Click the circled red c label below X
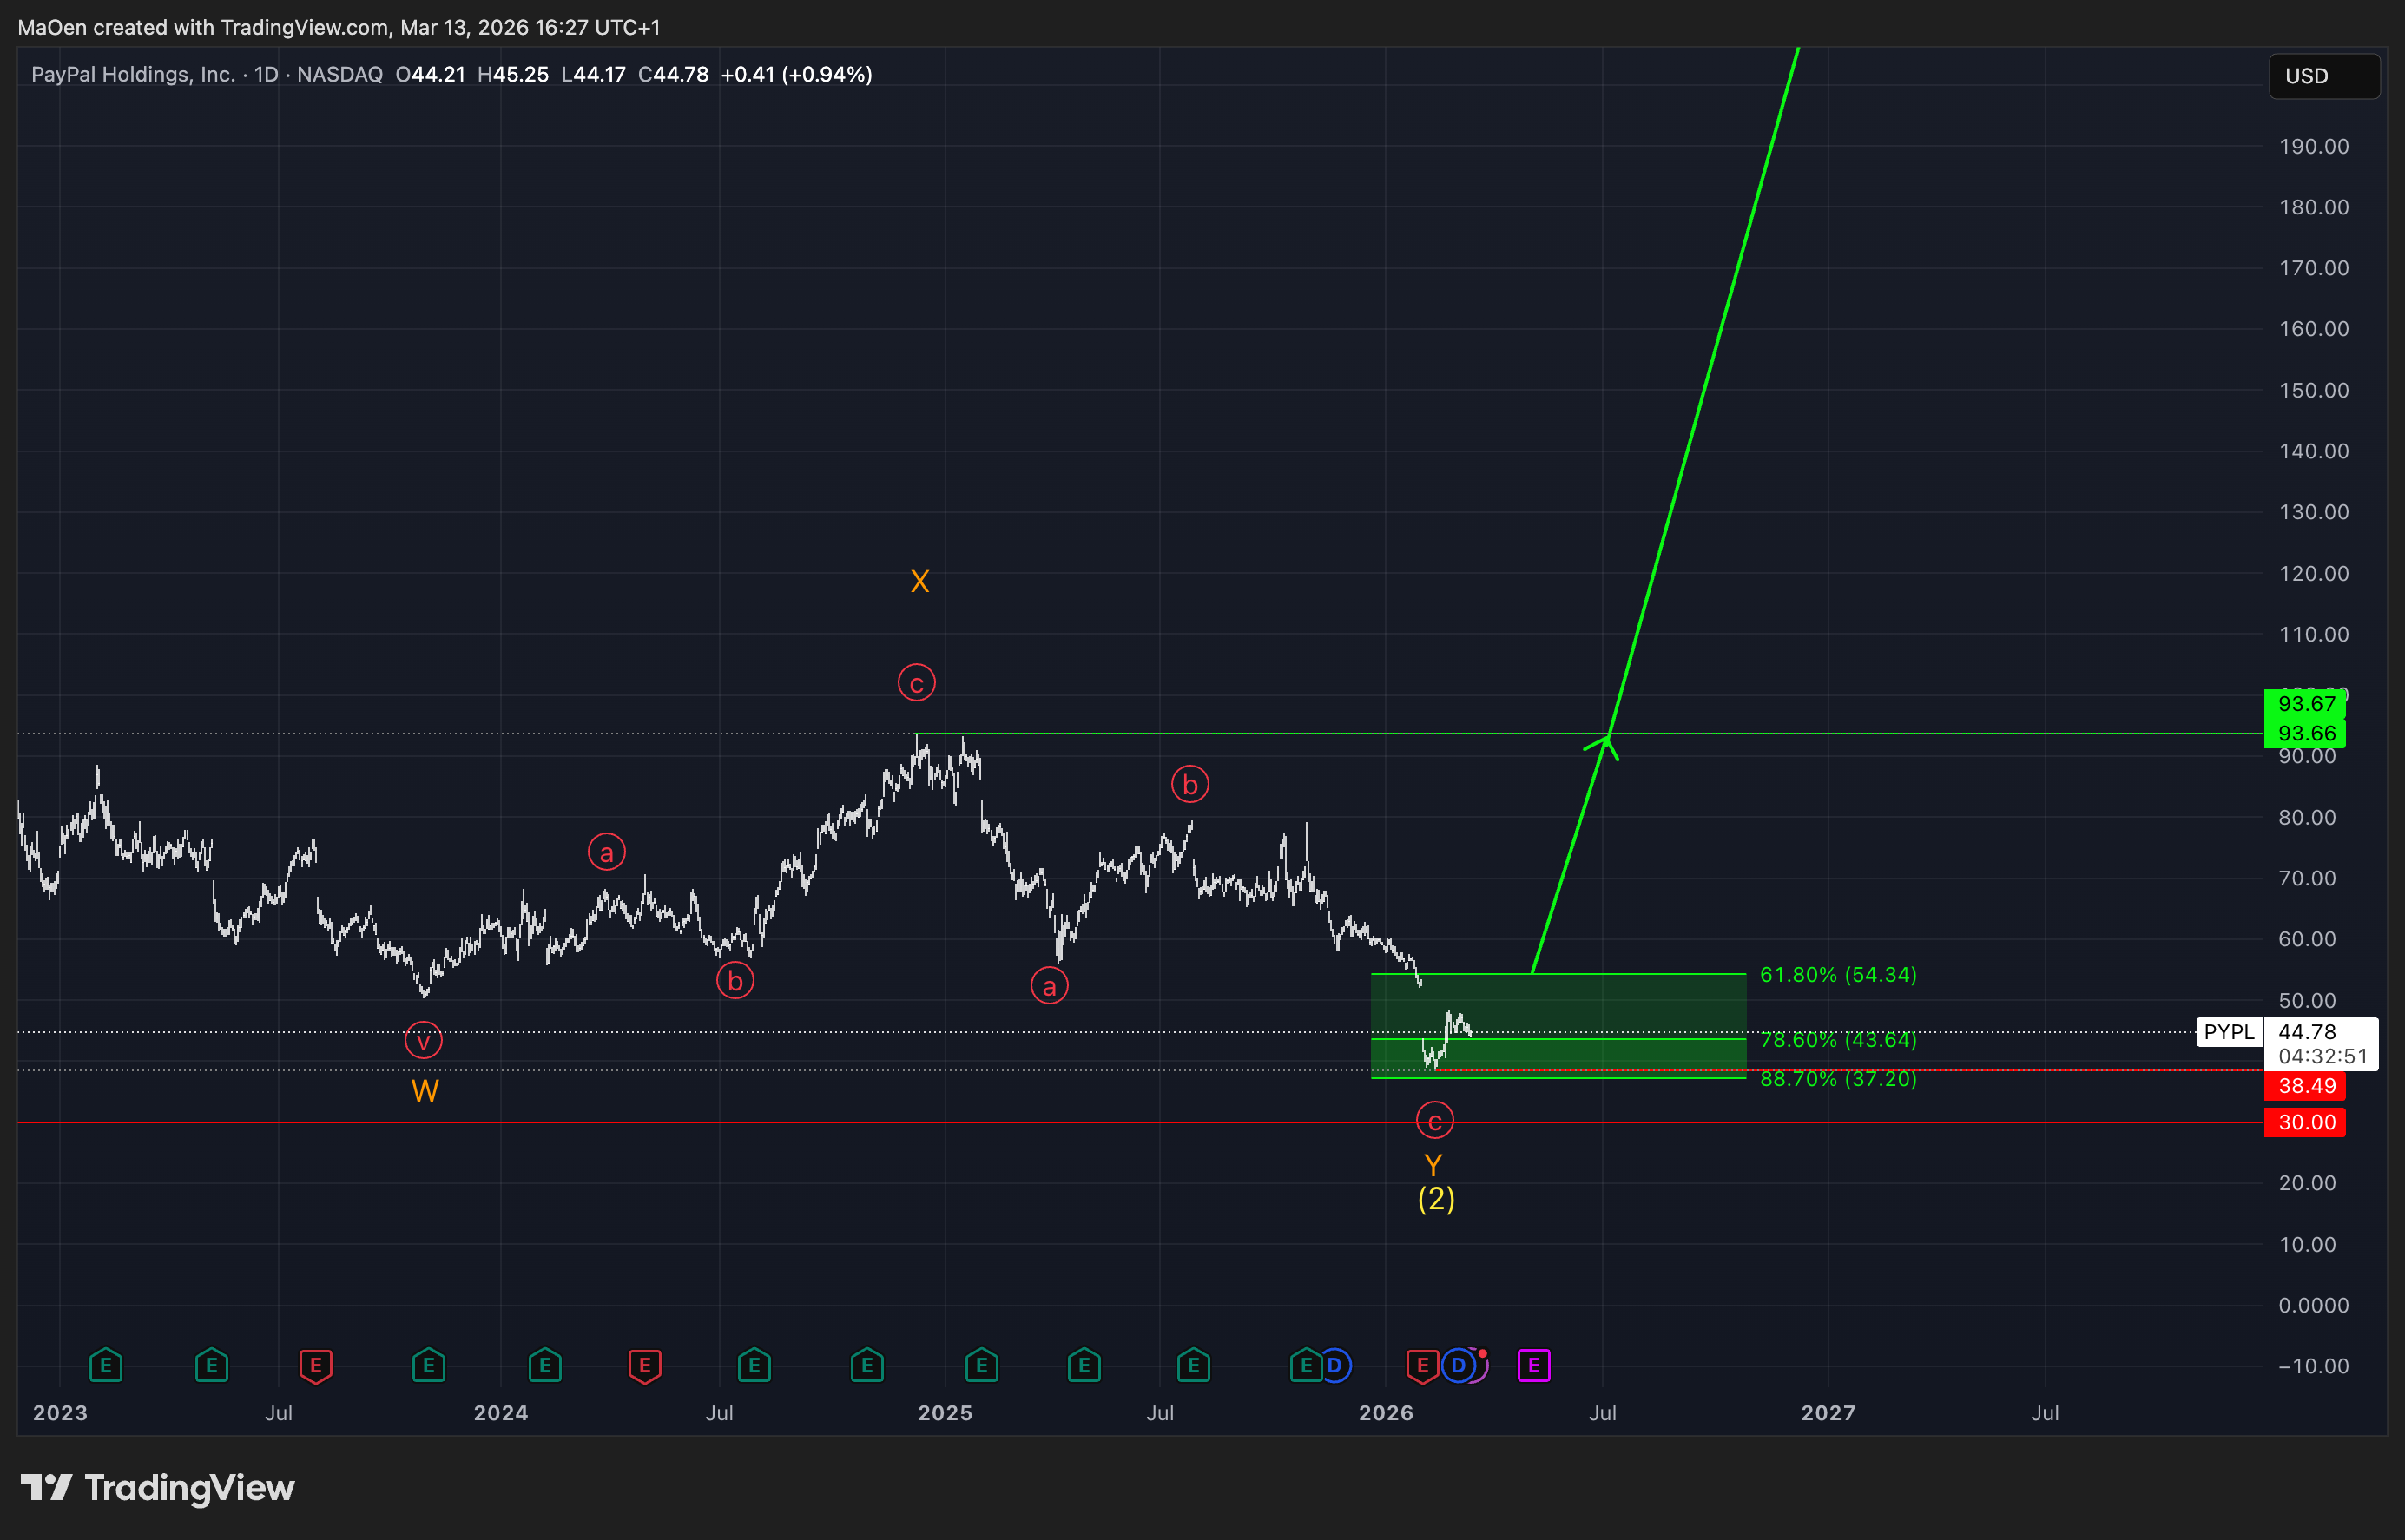Screen dimensions: 2405x1540 coord(916,683)
